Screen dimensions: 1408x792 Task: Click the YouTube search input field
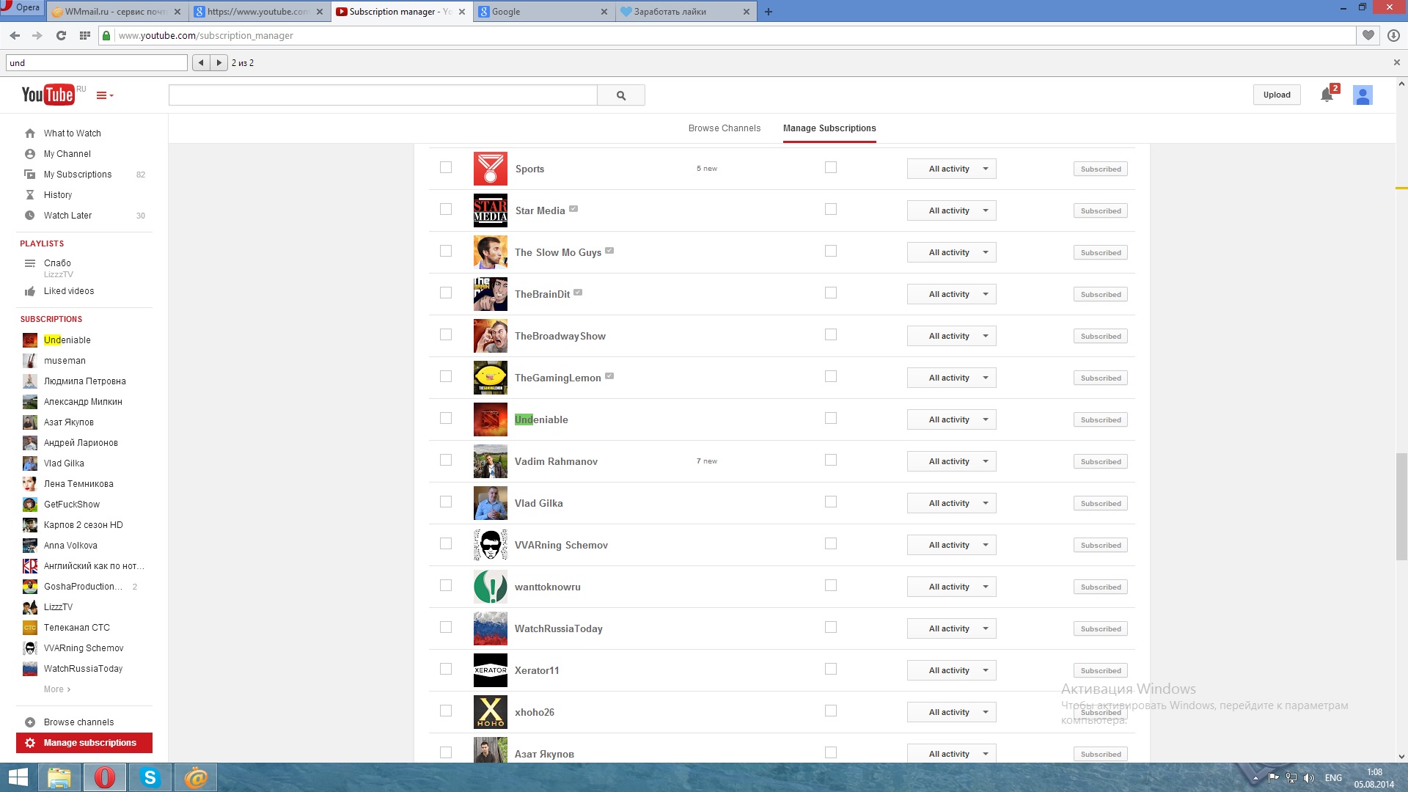pos(383,95)
